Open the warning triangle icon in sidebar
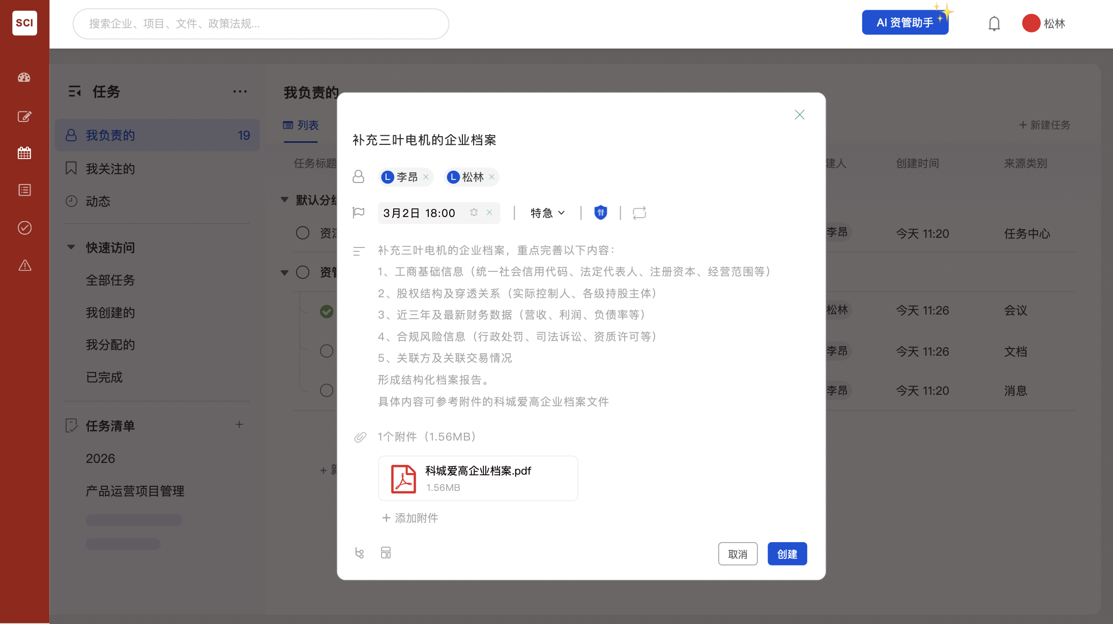 coord(24,265)
